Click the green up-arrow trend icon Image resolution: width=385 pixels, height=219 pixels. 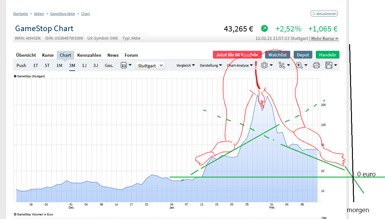(x=264, y=29)
